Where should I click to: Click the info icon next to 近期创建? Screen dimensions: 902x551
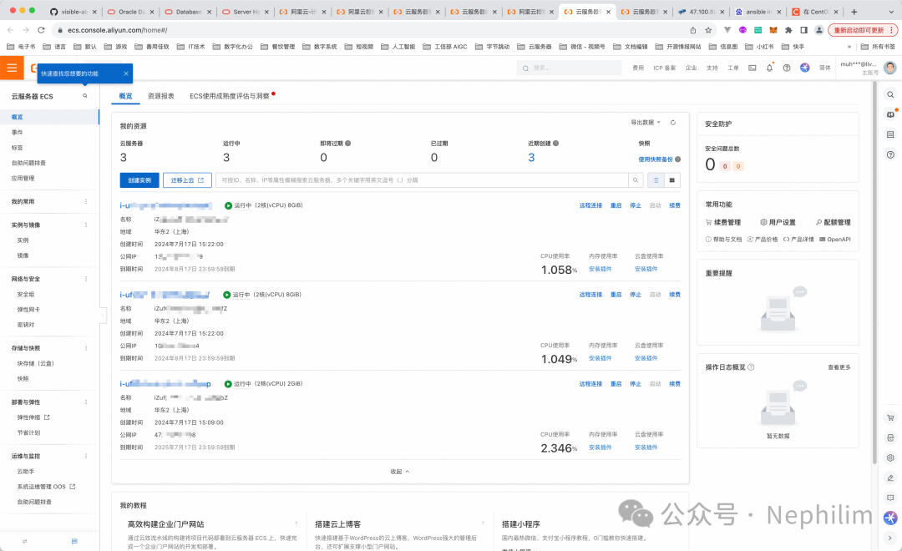[x=555, y=144]
